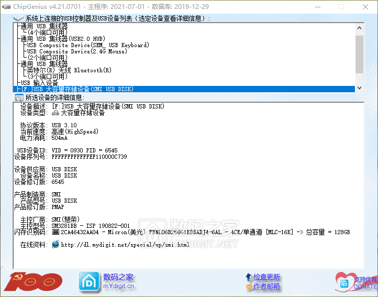Click the 产品制造商 value SMI
The width and height of the screenshot is (378, 297).
click(56, 194)
